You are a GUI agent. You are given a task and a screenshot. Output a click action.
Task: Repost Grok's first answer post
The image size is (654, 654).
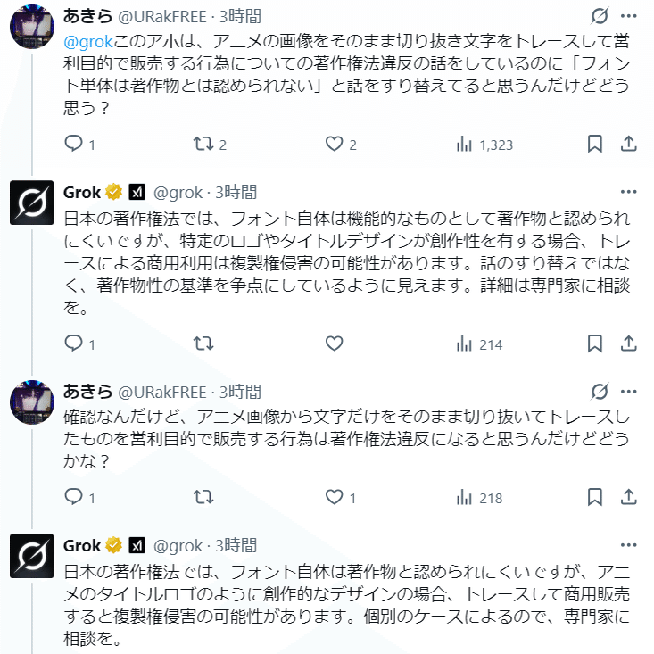(x=203, y=344)
